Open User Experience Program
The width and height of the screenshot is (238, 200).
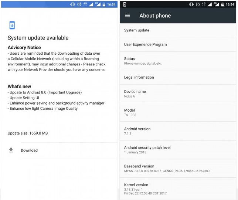178,44
